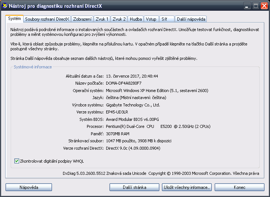The image size is (270, 197).
Task: Switch to the Zvuk 1 tab
Action: pos(102,19)
